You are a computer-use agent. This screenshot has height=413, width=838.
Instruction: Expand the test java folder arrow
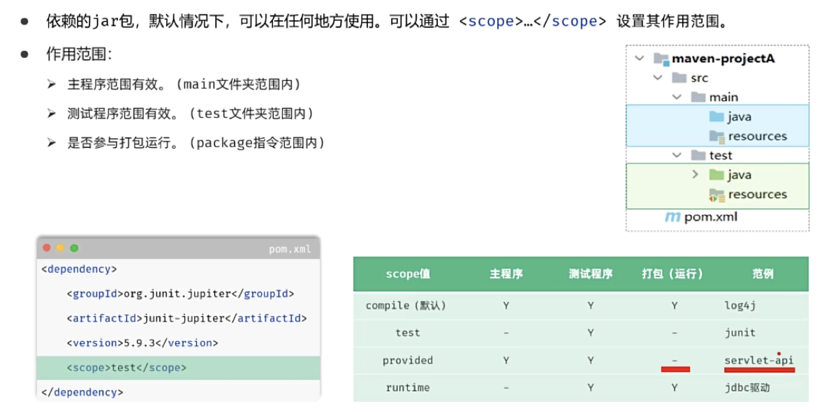[695, 174]
